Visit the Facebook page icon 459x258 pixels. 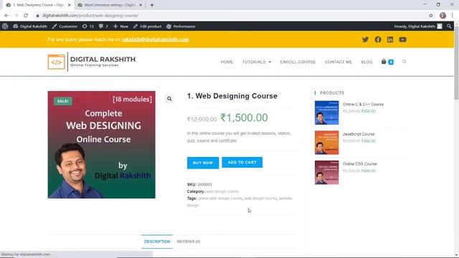click(x=378, y=39)
